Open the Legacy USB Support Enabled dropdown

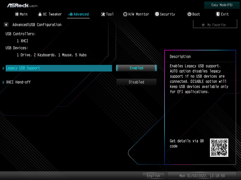point(136,68)
